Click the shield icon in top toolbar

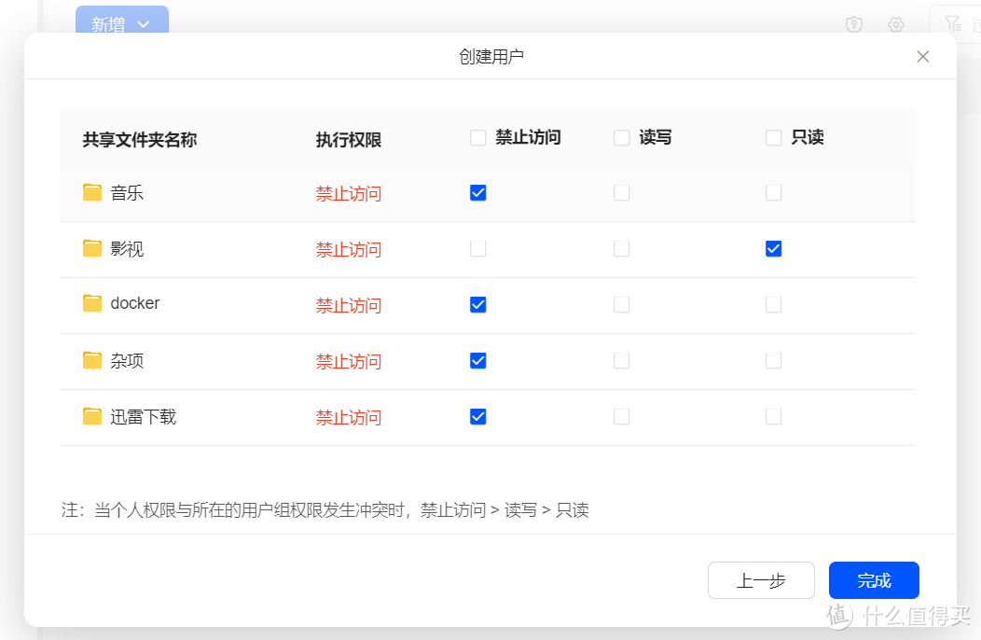pos(854,24)
